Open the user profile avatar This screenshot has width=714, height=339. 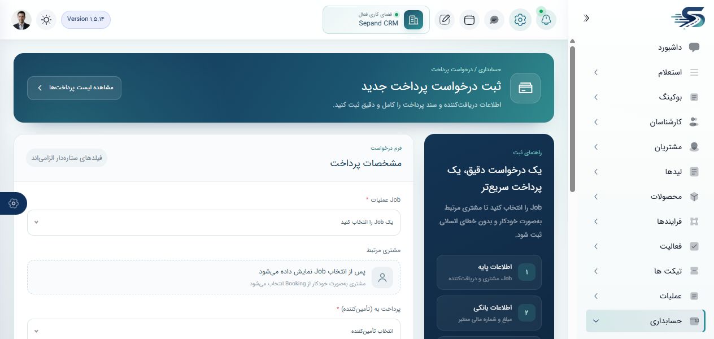[x=21, y=20]
